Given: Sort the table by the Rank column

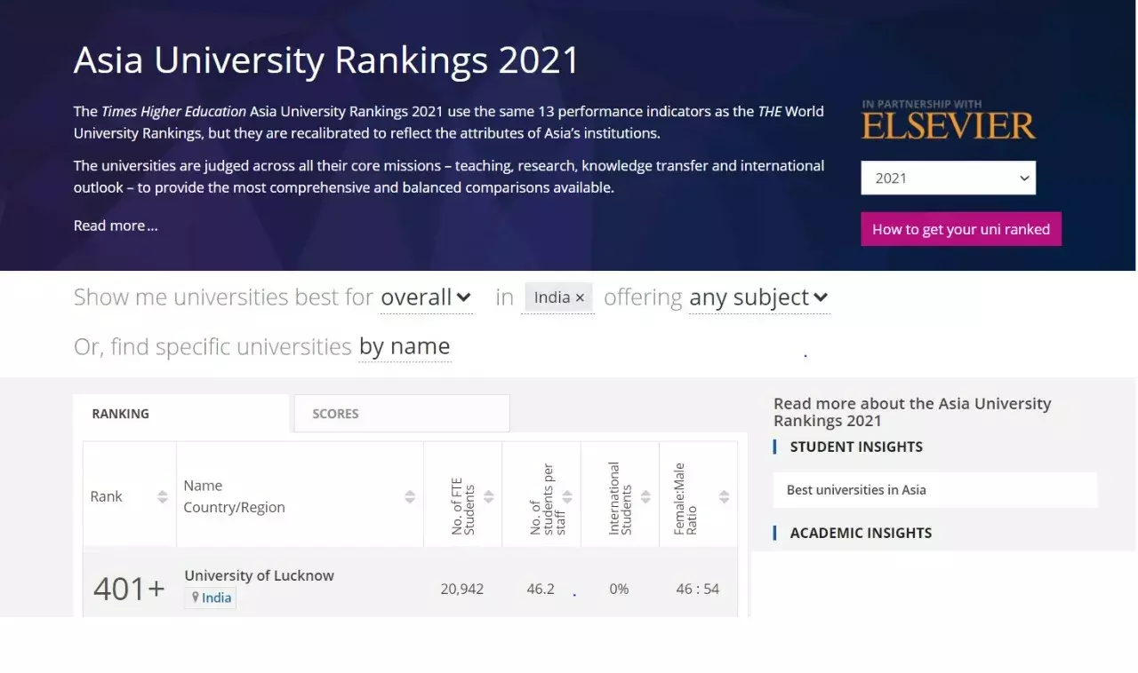Looking at the screenshot, I should [160, 495].
